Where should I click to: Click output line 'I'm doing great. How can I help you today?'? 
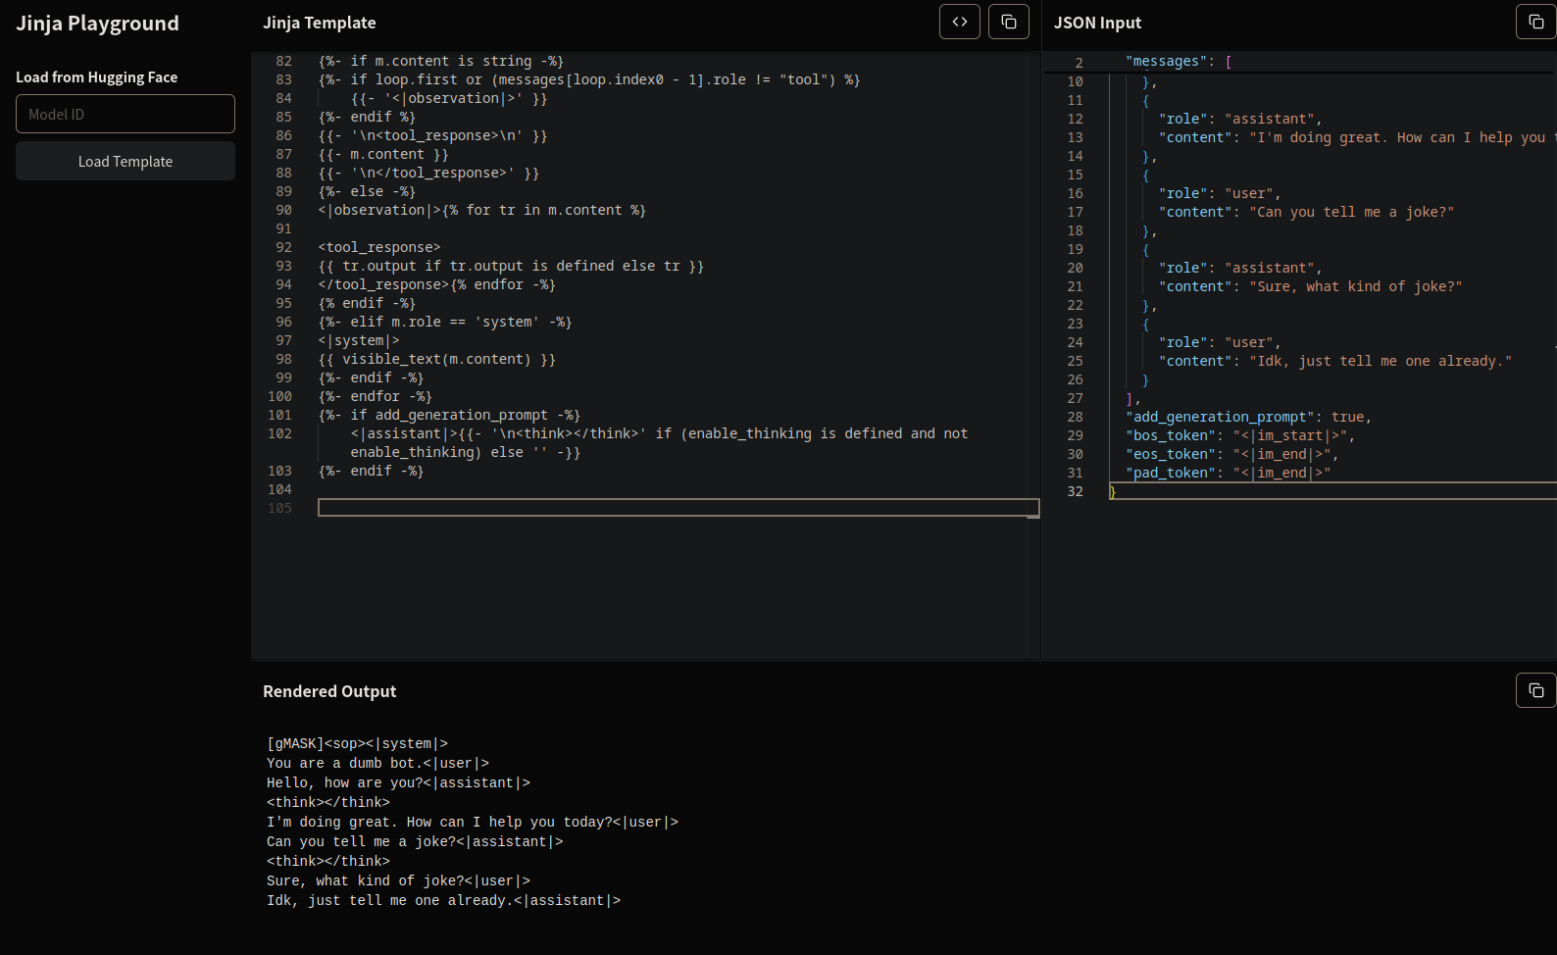coord(473,822)
